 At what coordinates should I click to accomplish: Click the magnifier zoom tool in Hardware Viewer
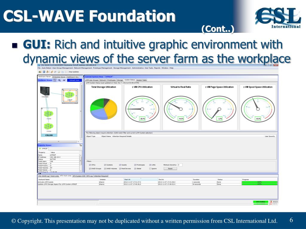click(x=59, y=80)
